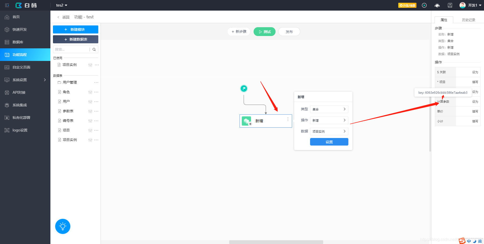Image resolution: width=484 pixels, height=244 pixels.
Task: Click the 返回 back link
Action: (x=64, y=17)
